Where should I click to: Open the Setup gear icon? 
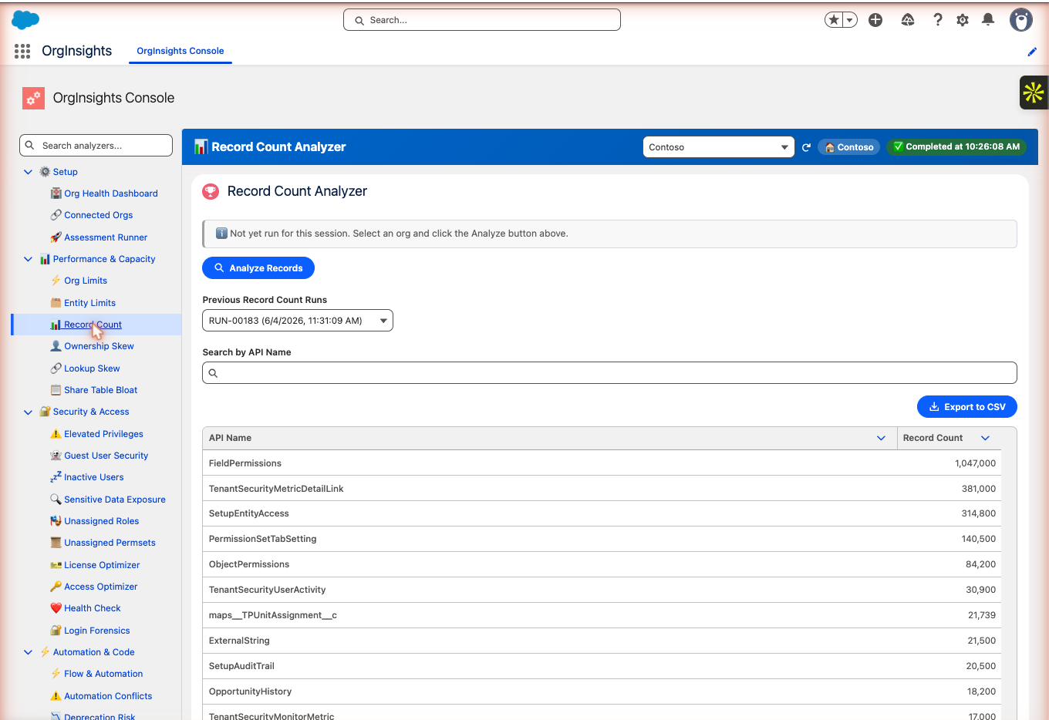(963, 20)
